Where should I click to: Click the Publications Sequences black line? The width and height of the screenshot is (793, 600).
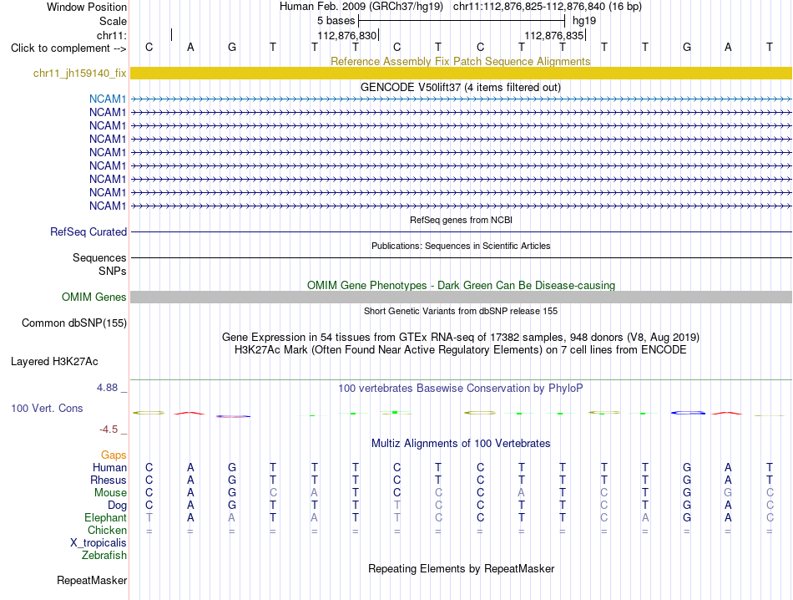click(x=461, y=257)
